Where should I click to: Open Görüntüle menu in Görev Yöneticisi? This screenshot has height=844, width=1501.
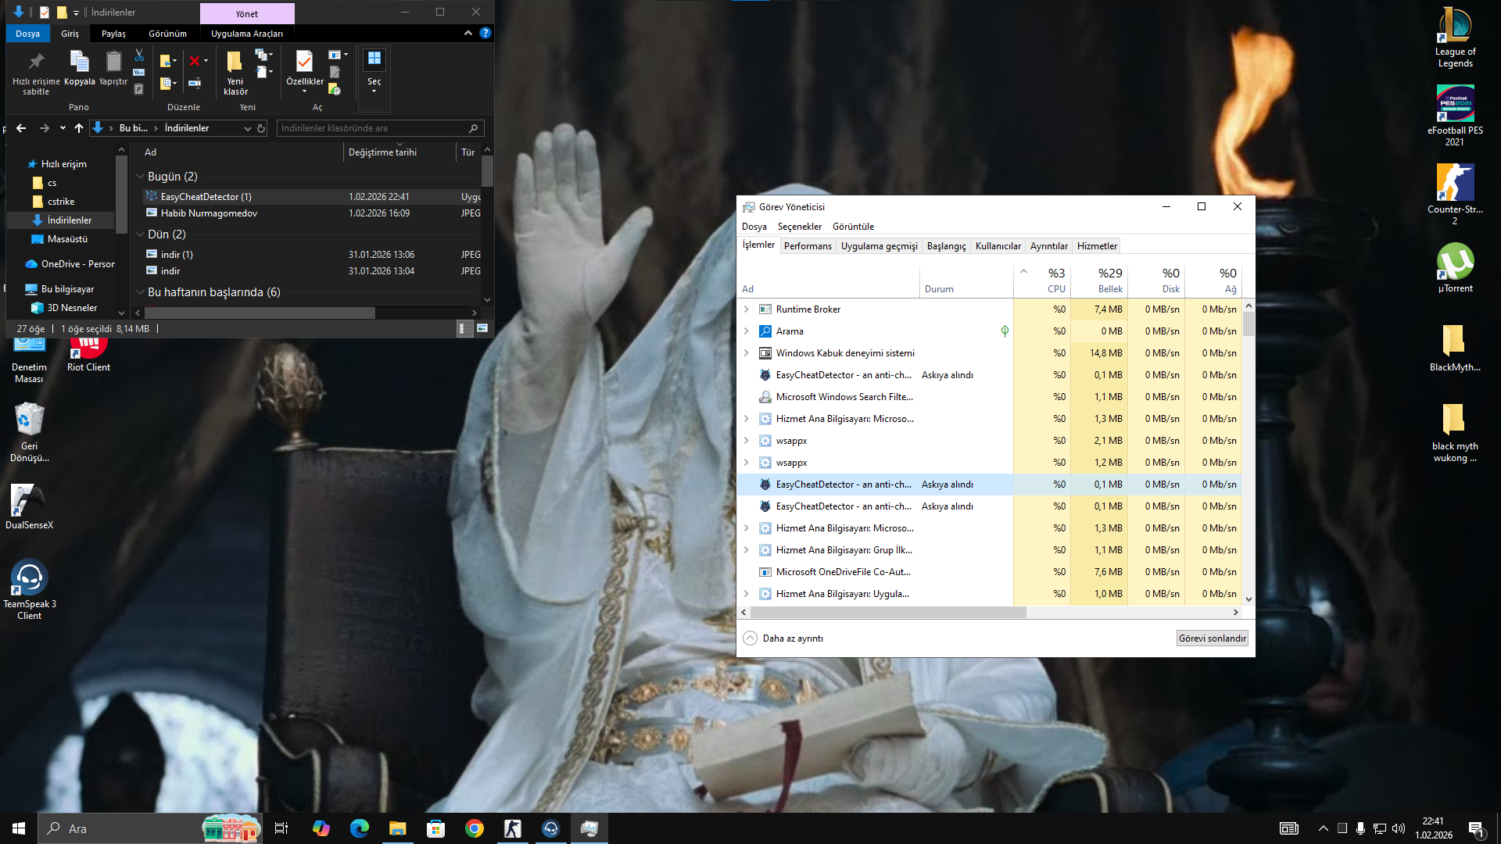pos(853,227)
